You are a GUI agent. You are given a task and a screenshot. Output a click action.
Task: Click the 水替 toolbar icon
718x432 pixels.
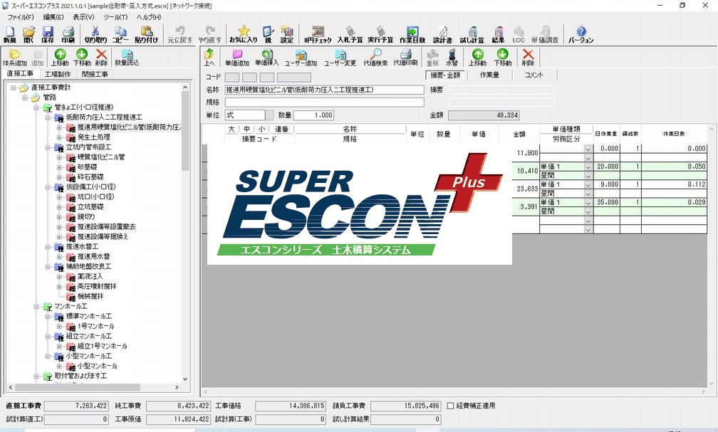[x=452, y=58]
